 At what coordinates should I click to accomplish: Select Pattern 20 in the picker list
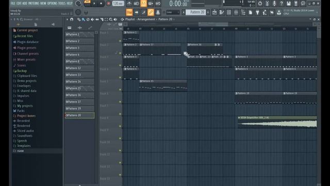(x=80, y=115)
